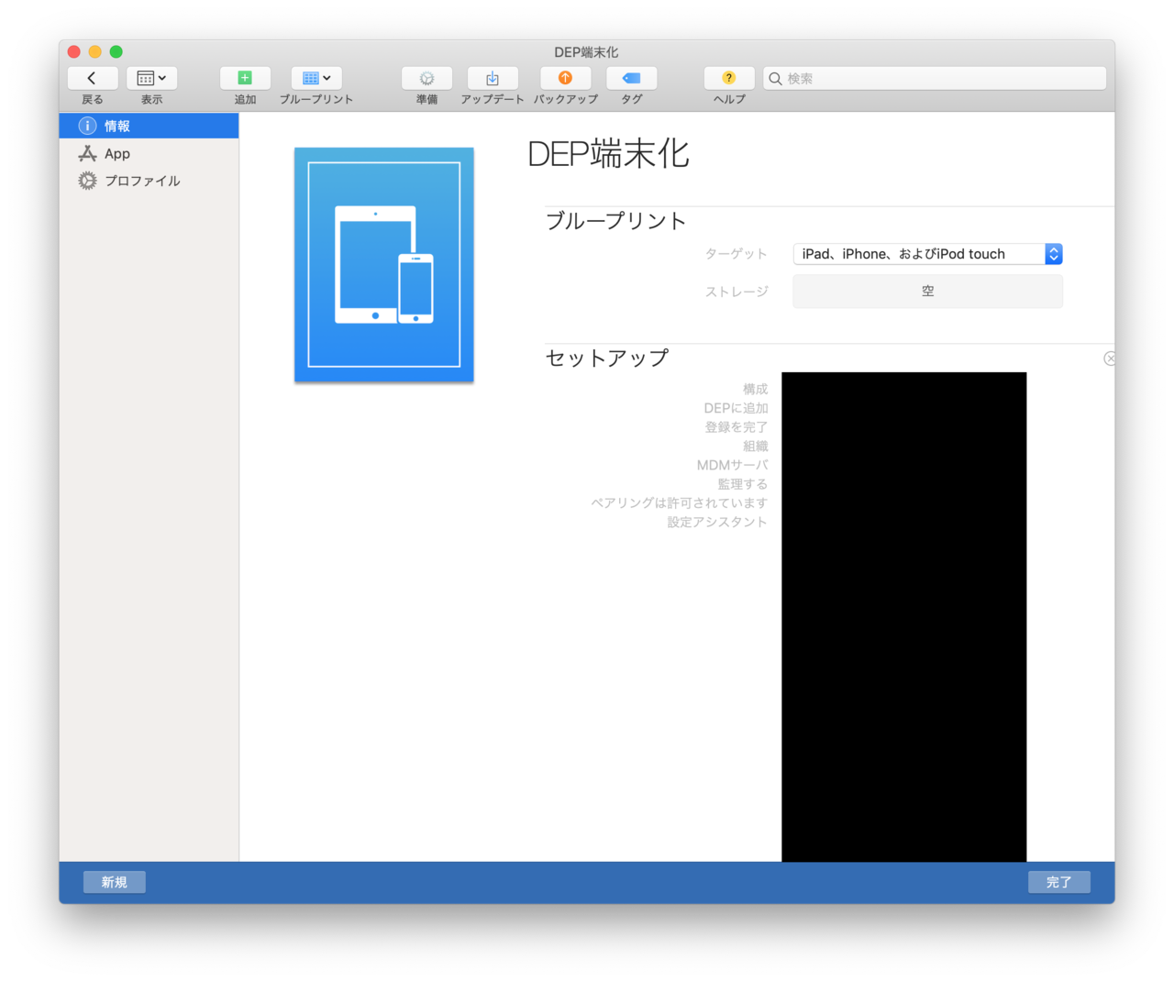Image resolution: width=1174 pixels, height=982 pixels.
Task: Click the blue Tag (タグ) icon
Action: 631,79
